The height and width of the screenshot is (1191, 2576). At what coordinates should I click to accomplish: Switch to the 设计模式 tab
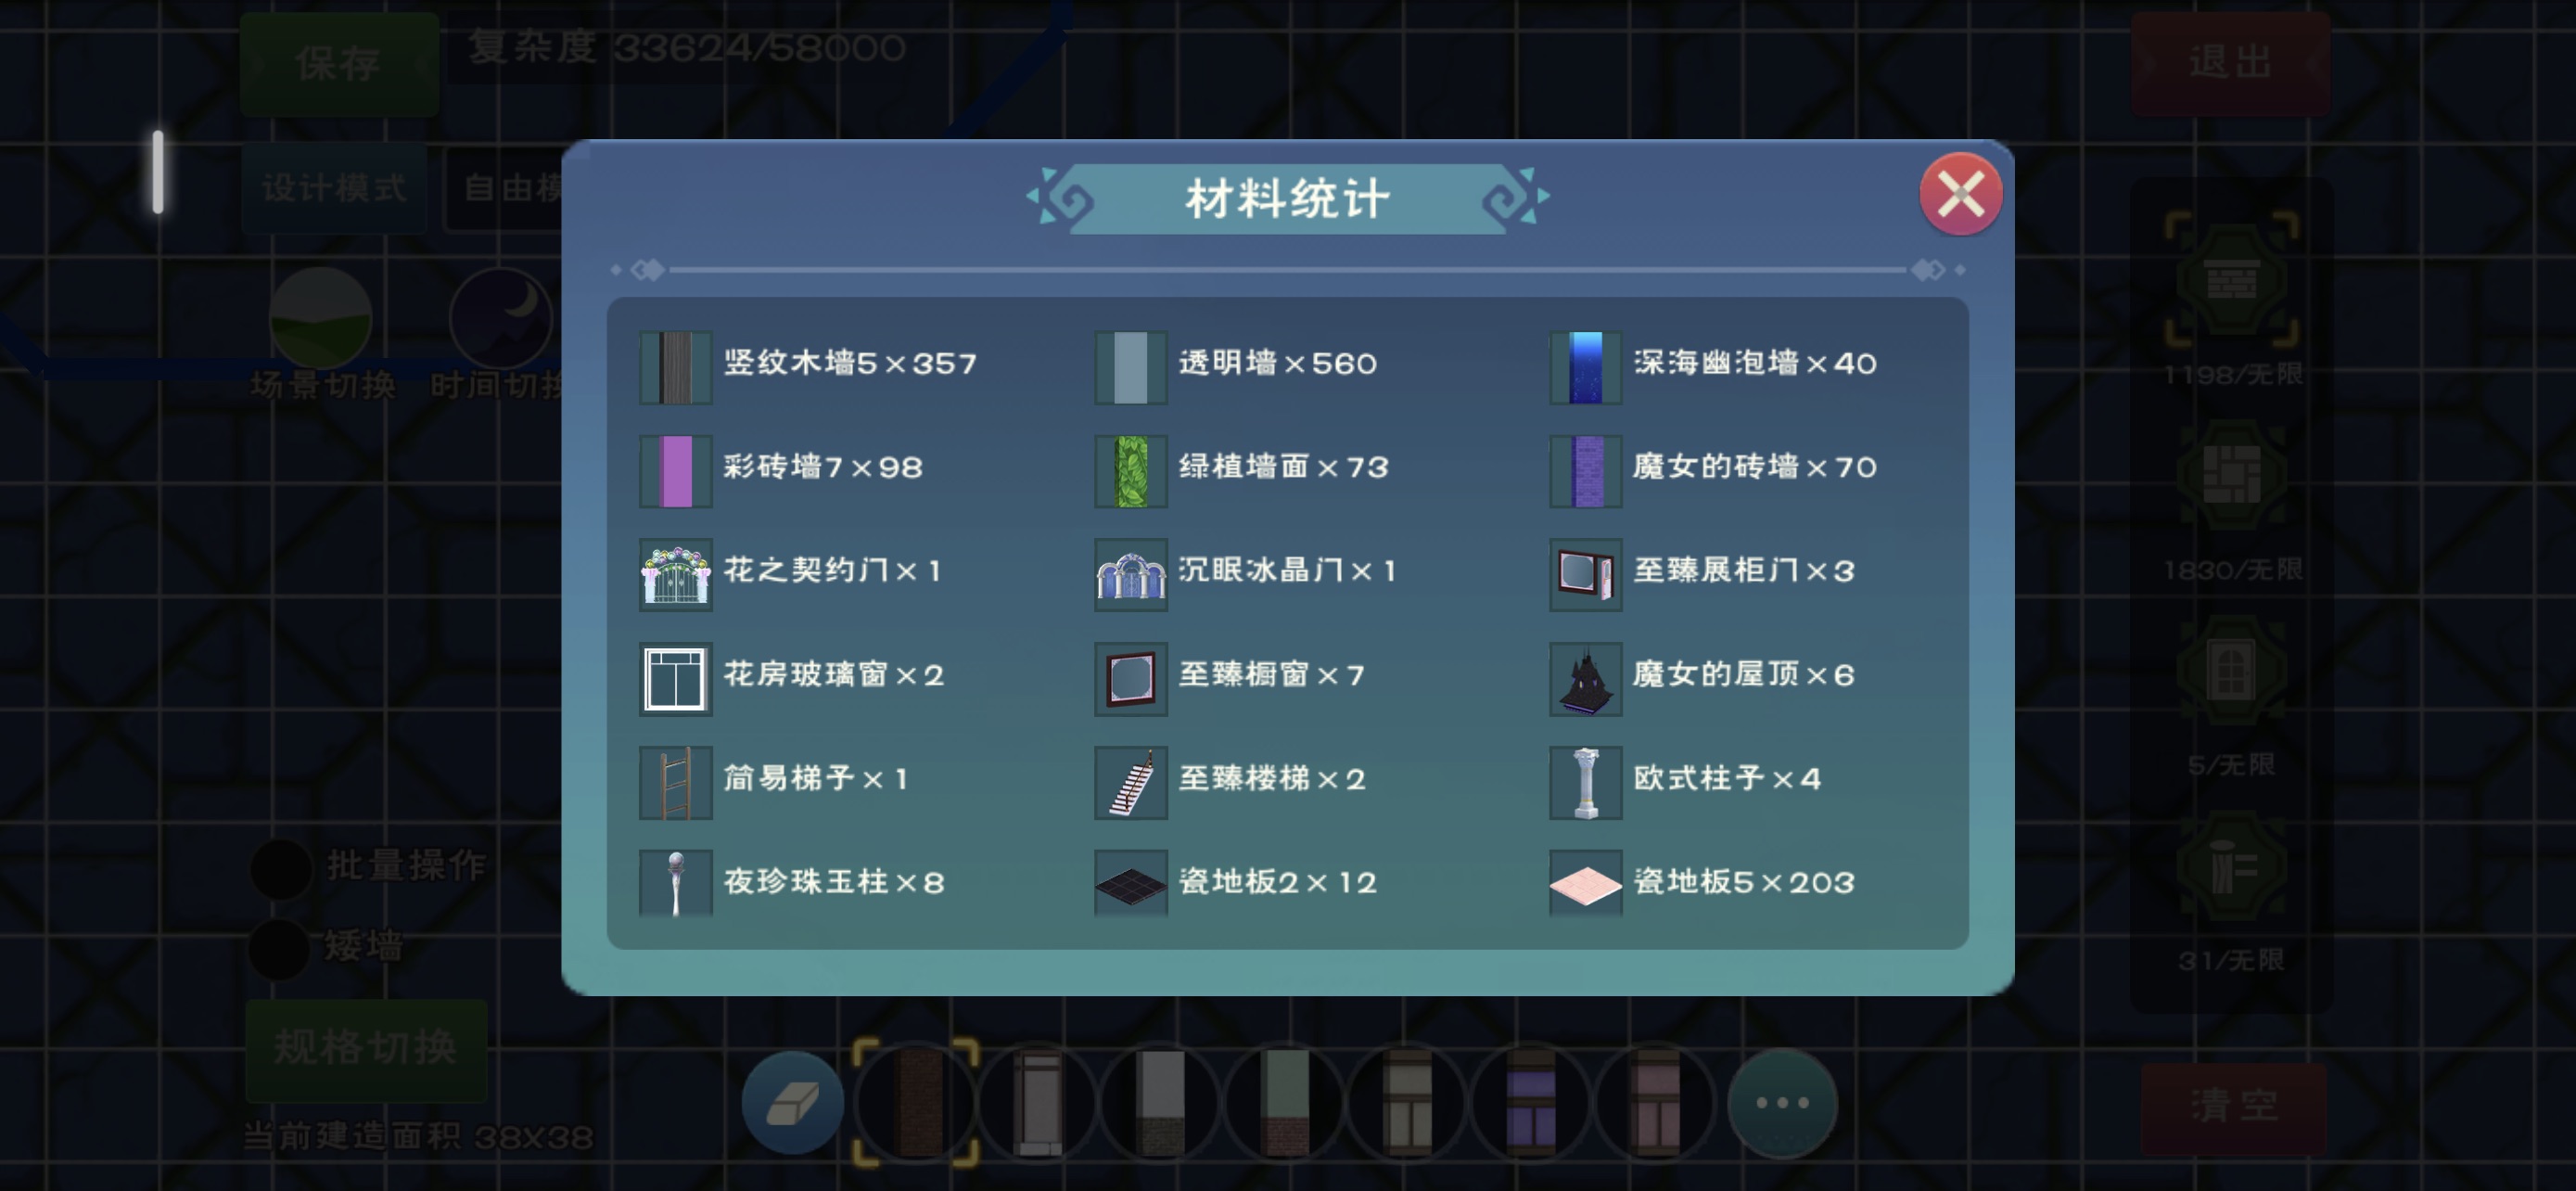pos(334,188)
